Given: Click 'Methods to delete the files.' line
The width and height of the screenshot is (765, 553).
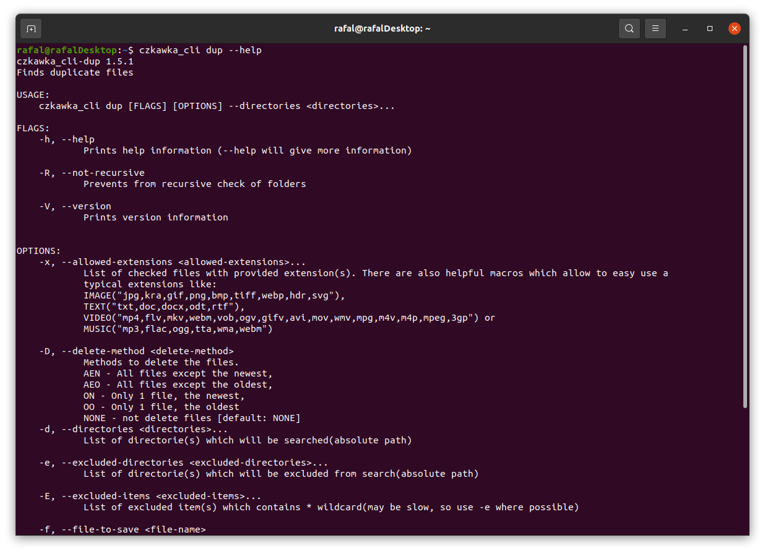Looking at the screenshot, I should pos(162,362).
